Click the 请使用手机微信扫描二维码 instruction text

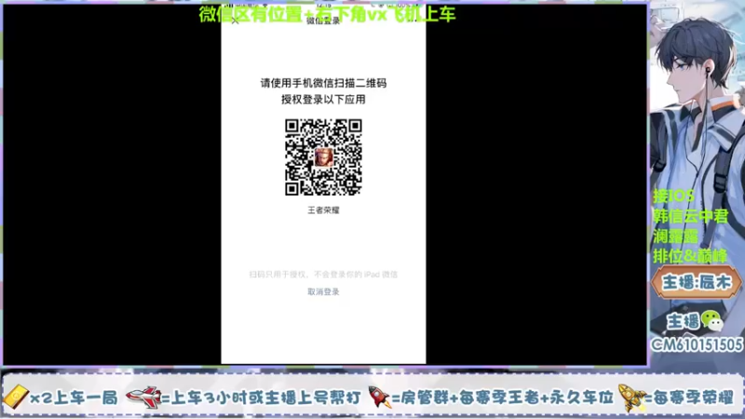323,83
